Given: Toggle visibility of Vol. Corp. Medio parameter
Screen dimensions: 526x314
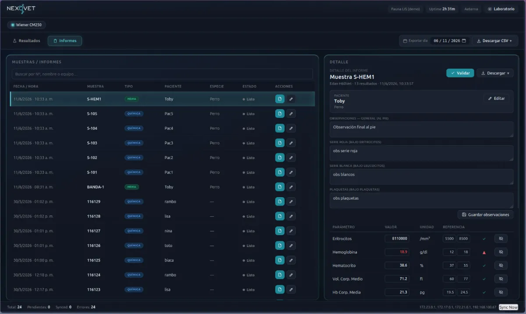Looking at the screenshot, I should click(501, 279).
